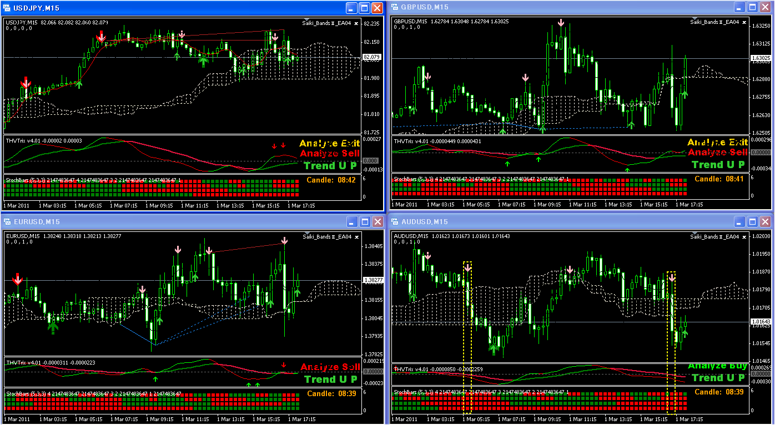This screenshot has height=425, width=775.
Task: Click the current price tag 1.38277
Action: [x=372, y=280]
